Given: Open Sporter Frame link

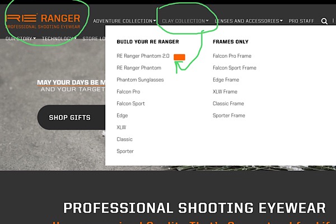Looking at the screenshot, I should pyautogui.click(x=228, y=115).
